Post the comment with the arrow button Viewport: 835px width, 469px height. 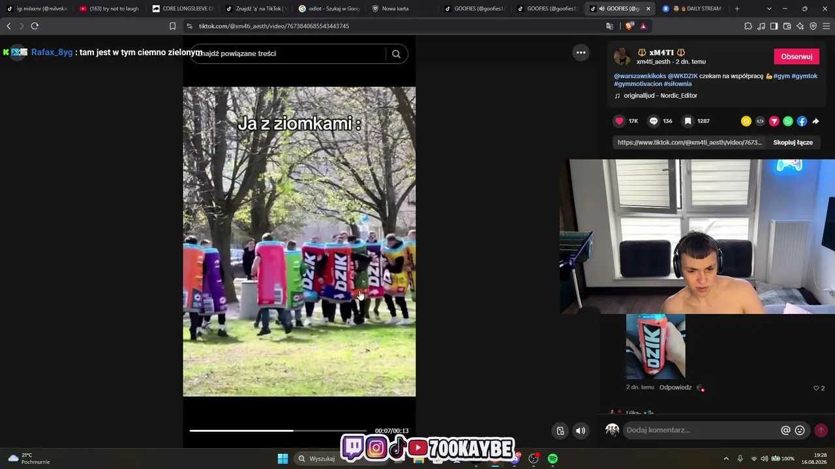821,430
